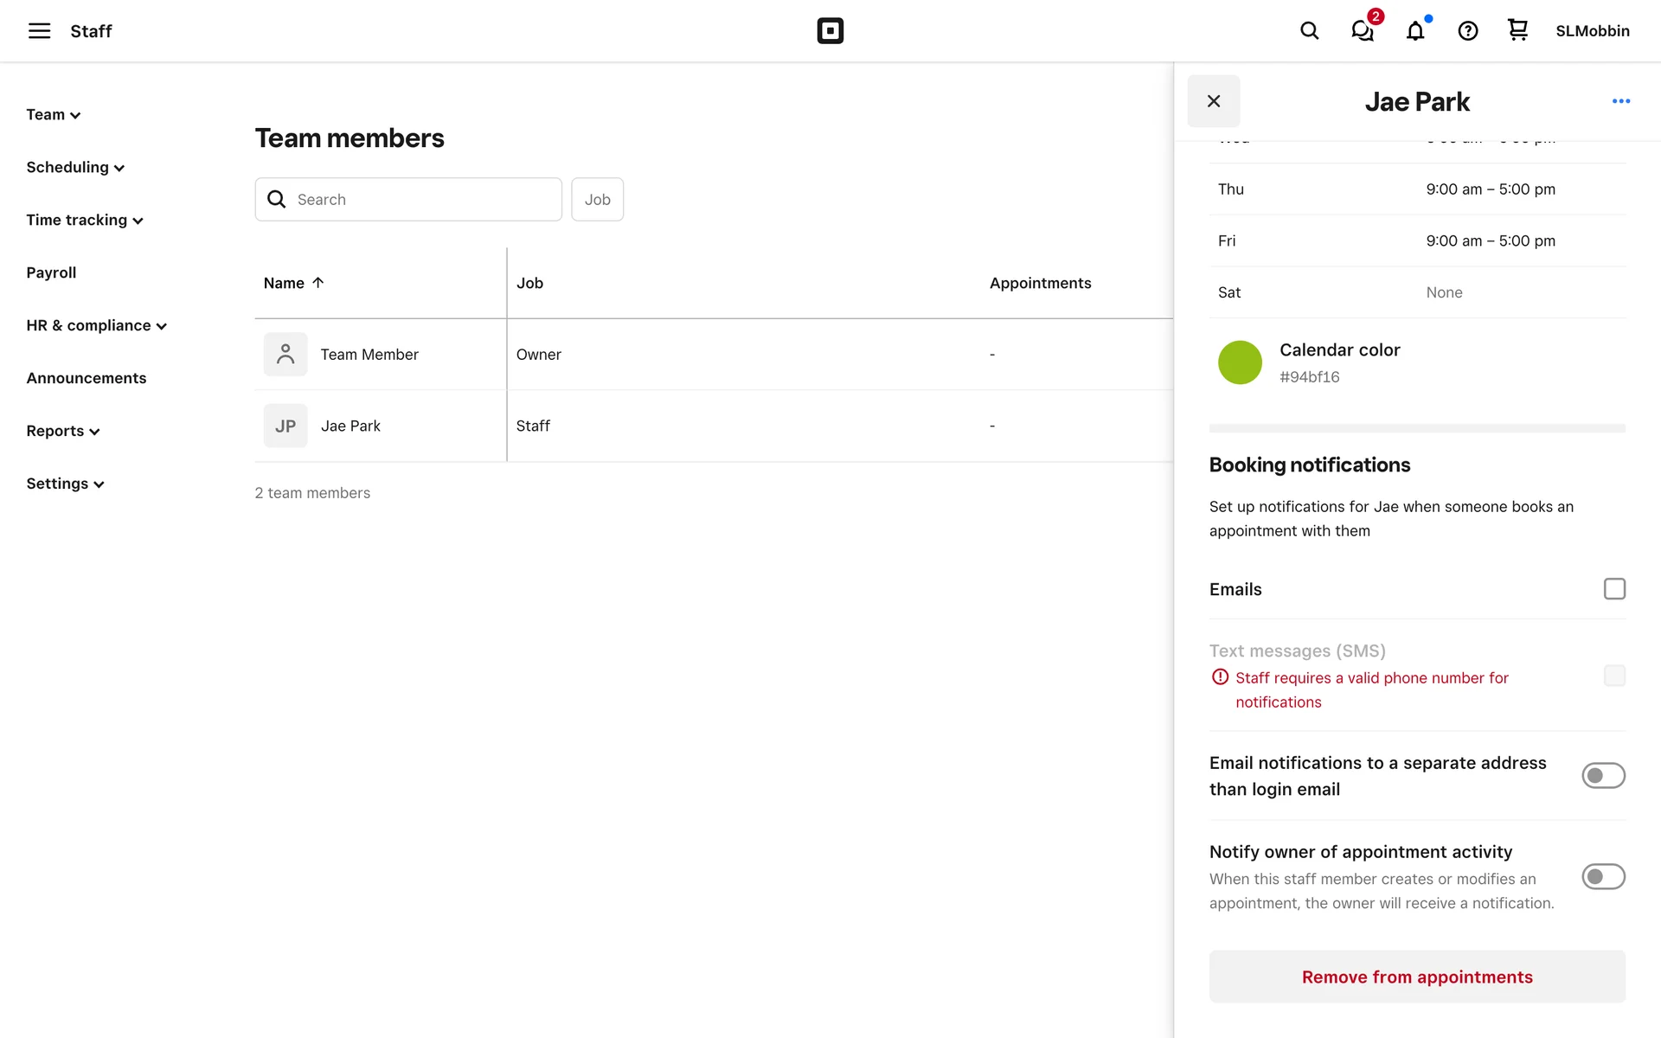The height and width of the screenshot is (1038, 1661).
Task: Open the shopping cart icon
Action: [x=1517, y=31]
